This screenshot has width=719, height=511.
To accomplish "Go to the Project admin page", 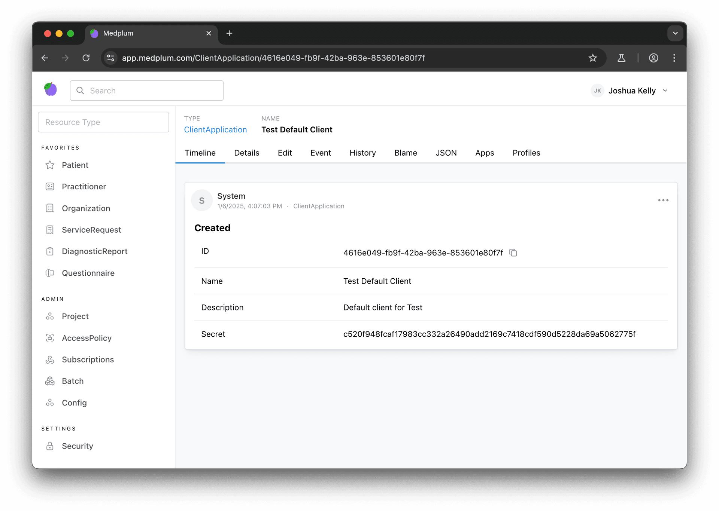I will click(75, 316).
